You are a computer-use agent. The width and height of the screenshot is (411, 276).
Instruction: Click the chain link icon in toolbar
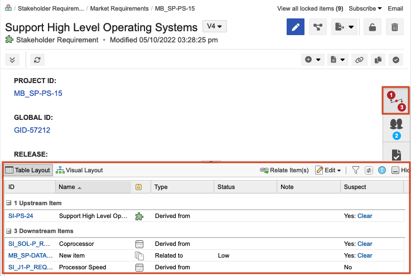pos(360,60)
